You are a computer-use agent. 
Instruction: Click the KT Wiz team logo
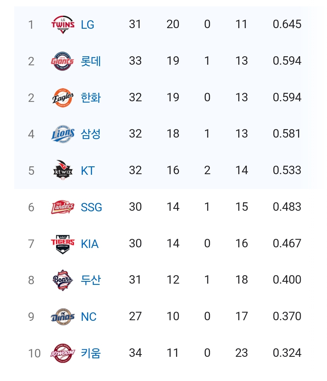63,171
